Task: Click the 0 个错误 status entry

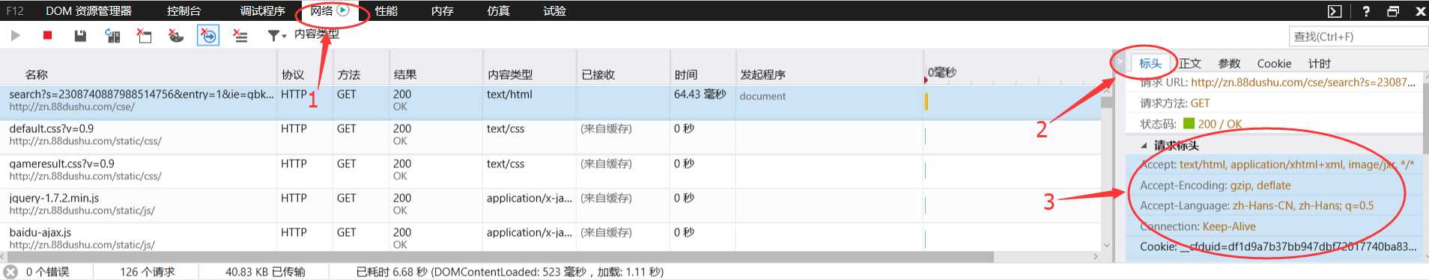Action: pos(47,272)
